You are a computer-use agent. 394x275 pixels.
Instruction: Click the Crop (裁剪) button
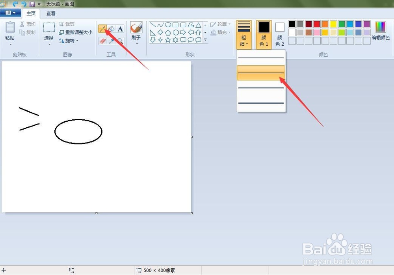coord(67,24)
